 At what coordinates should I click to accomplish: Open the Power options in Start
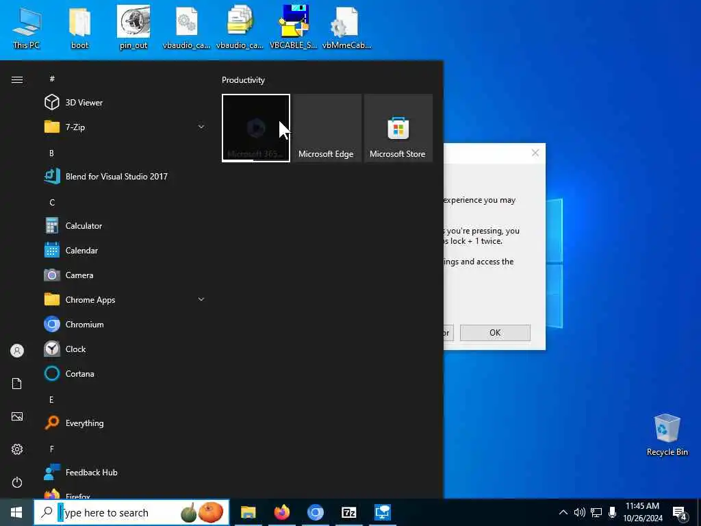coord(17,482)
